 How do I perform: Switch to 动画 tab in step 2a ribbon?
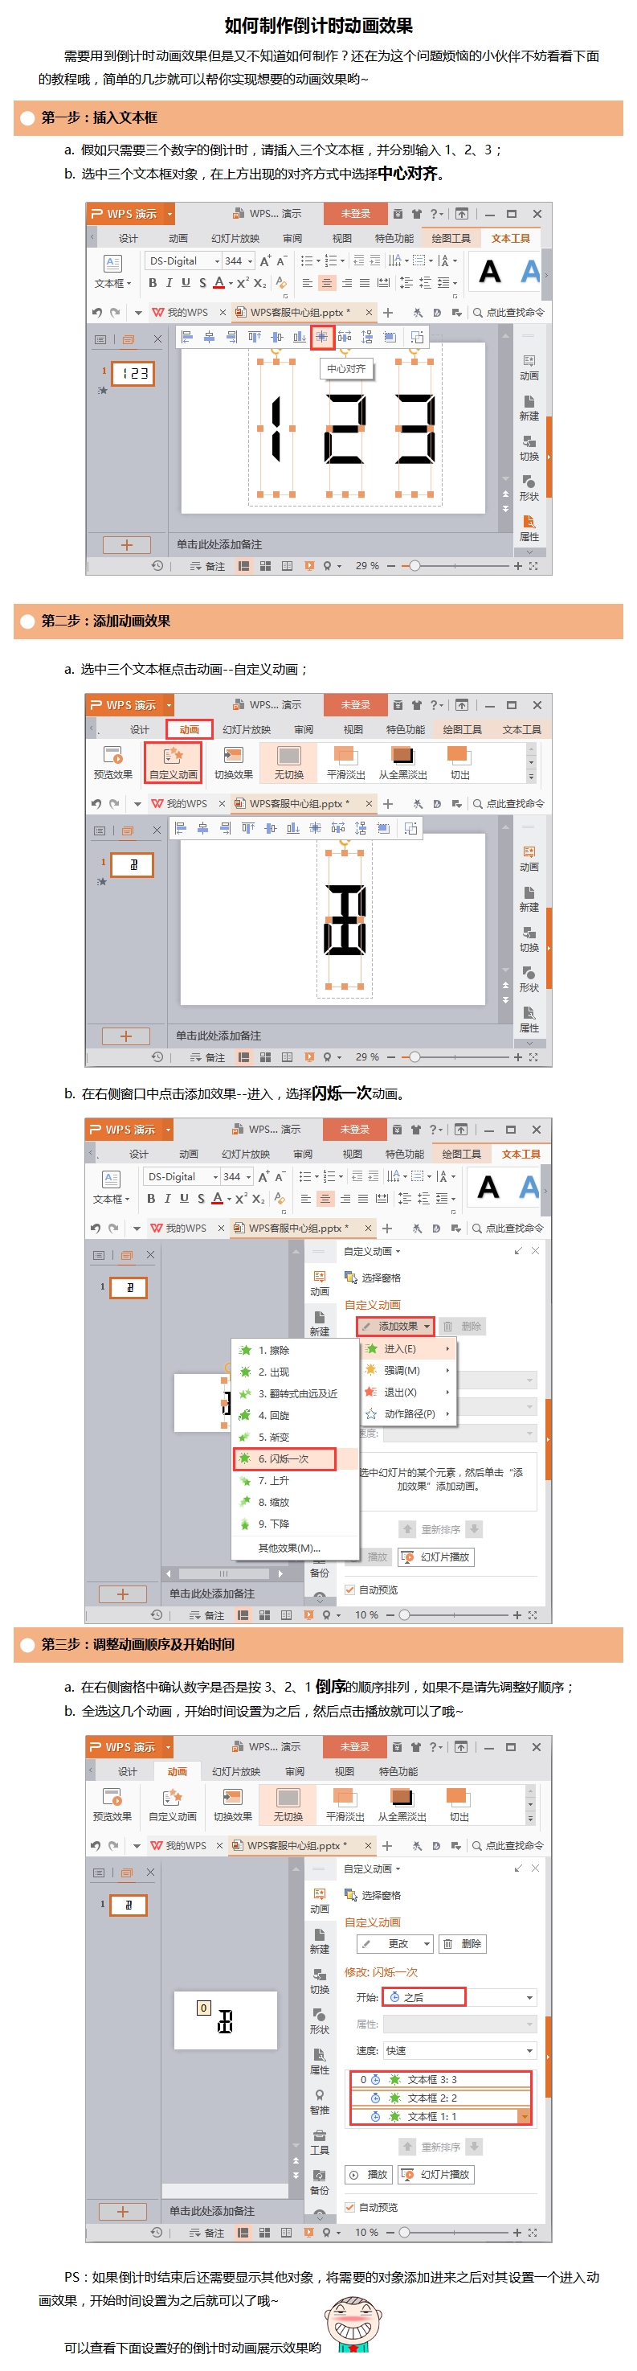[x=190, y=729]
